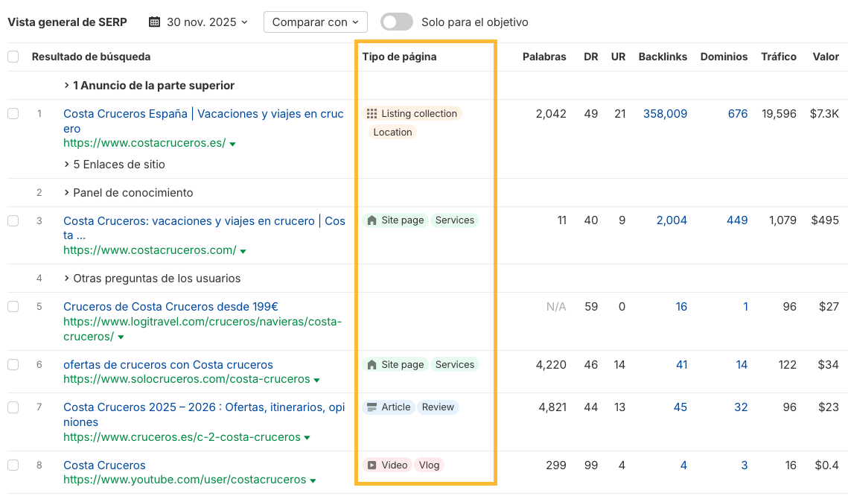Click the calendar icon beside 30 nov. 2025
The width and height of the screenshot is (848, 499).
coord(155,22)
